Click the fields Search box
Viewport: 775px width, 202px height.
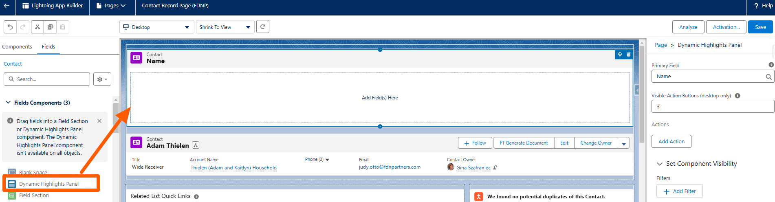pyautogui.click(x=47, y=79)
